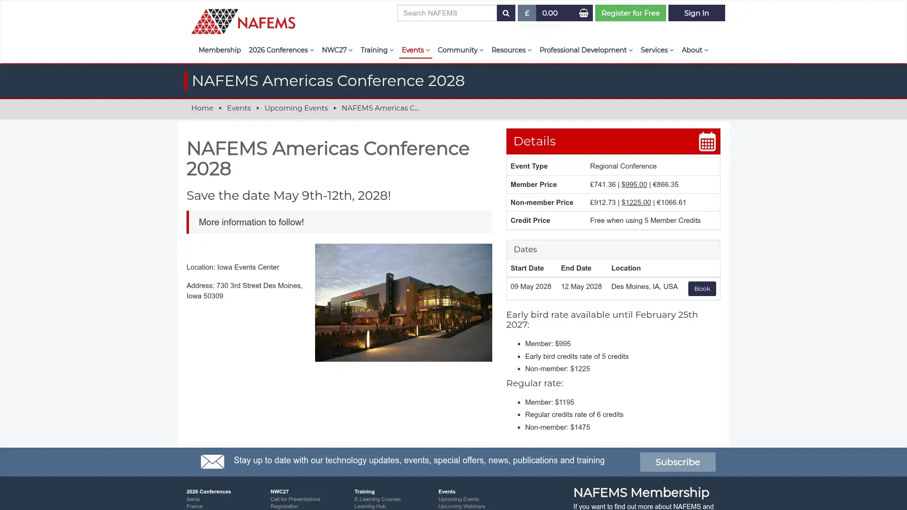This screenshot has width=907, height=510.
Task: Go to Home breadcrumb
Action: pos(202,108)
